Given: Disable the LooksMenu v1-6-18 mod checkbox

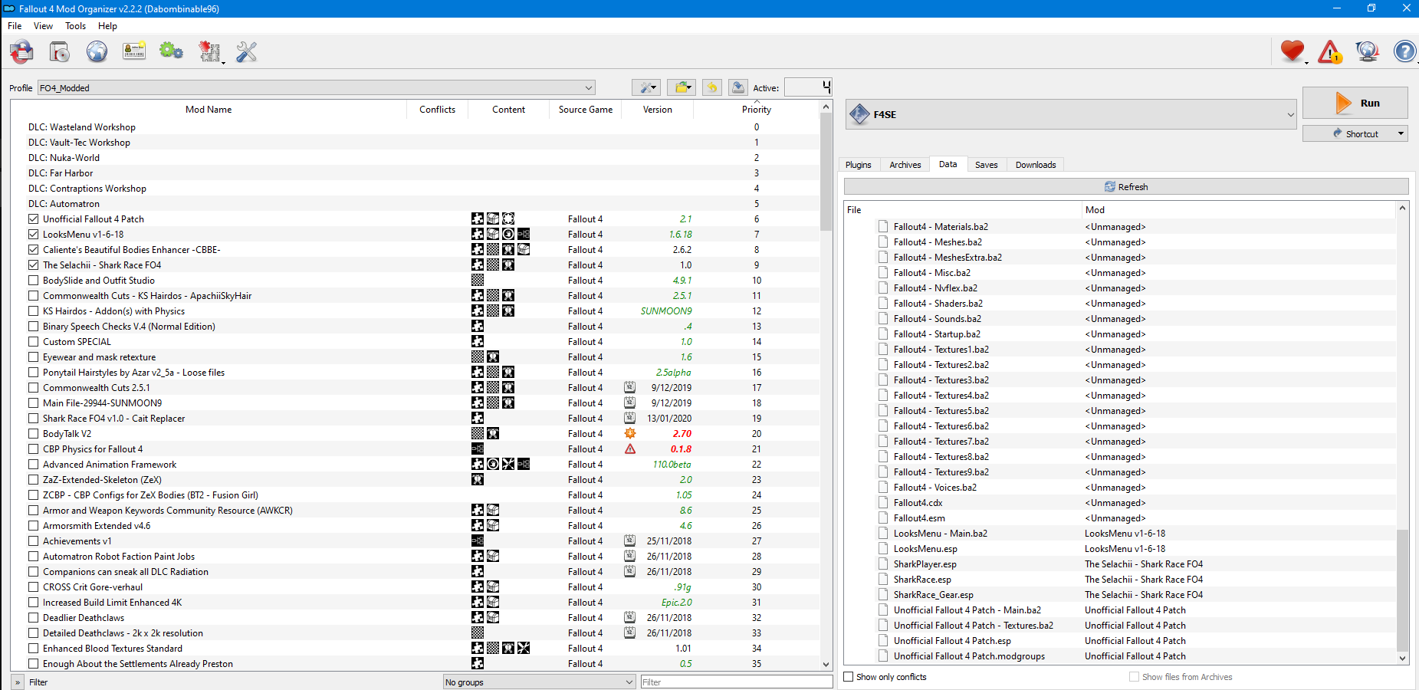Looking at the screenshot, I should coord(33,235).
